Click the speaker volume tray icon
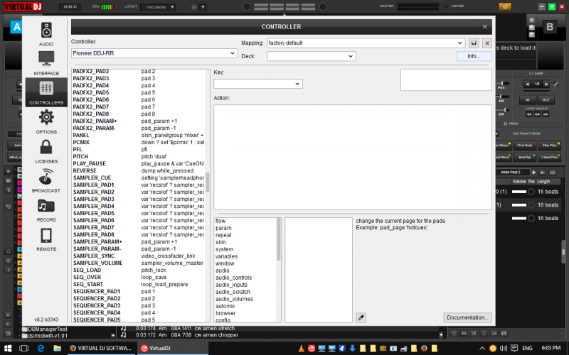The height and width of the screenshot is (355, 569). [x=504, y=348]
